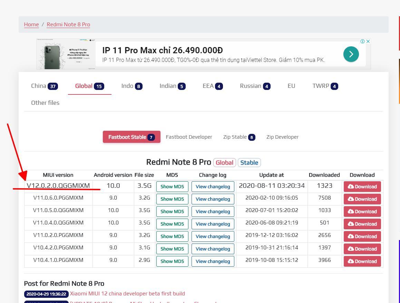This screenshot has width=400, height=303.
Task: Go to the Home breadcrumb link
Action: tap(31, 25)
